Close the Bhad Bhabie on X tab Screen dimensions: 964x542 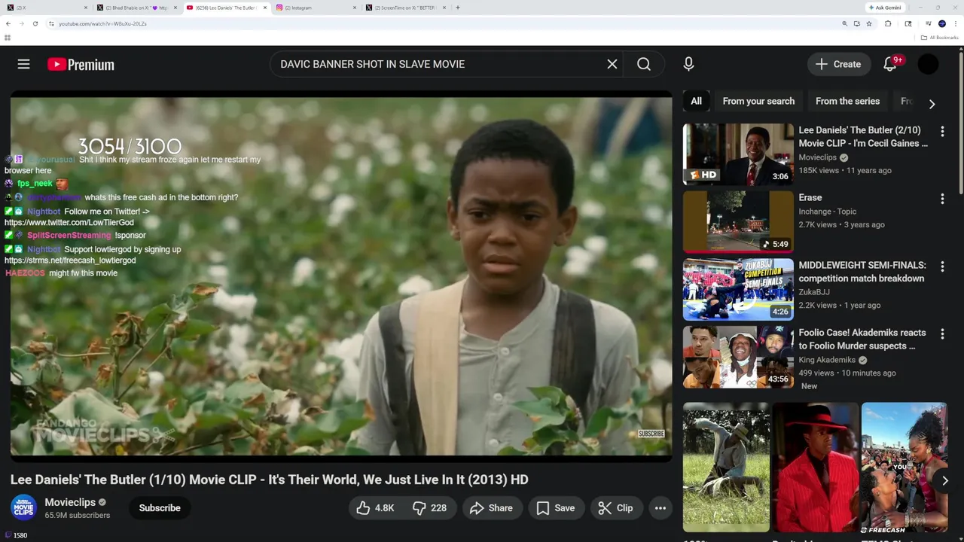coord(175,8)
